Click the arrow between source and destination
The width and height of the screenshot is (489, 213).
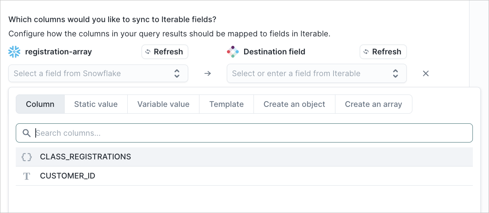207,73
